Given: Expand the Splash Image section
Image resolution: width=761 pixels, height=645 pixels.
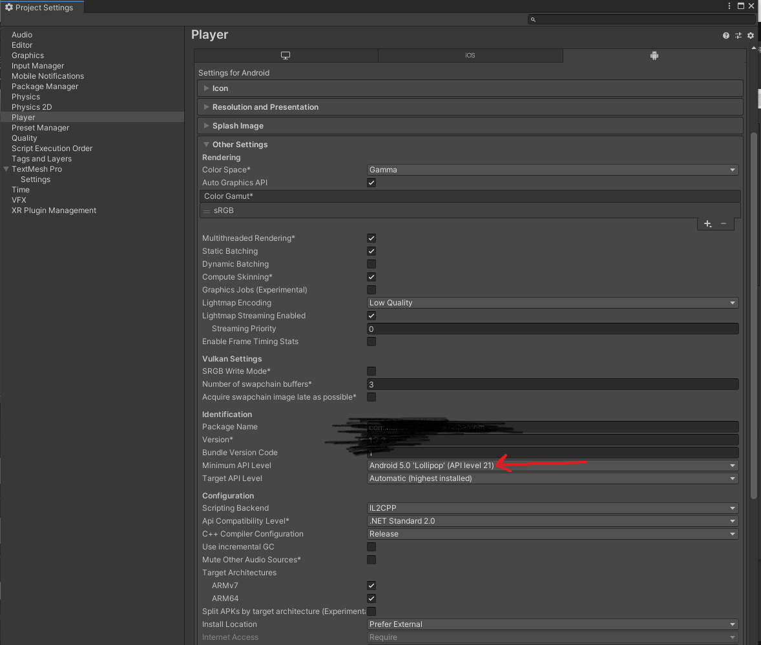Looking at the screenshot, I should [x=470, y=126].
